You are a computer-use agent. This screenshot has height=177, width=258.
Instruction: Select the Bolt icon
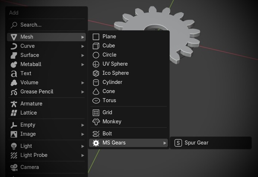[96, 134]
